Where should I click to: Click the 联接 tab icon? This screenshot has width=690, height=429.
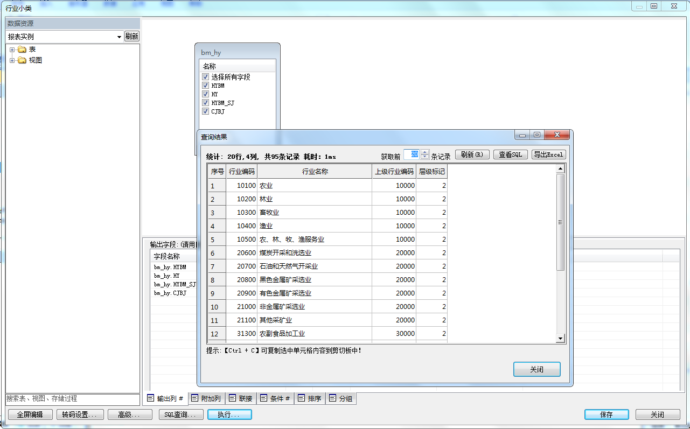(233, 399)
